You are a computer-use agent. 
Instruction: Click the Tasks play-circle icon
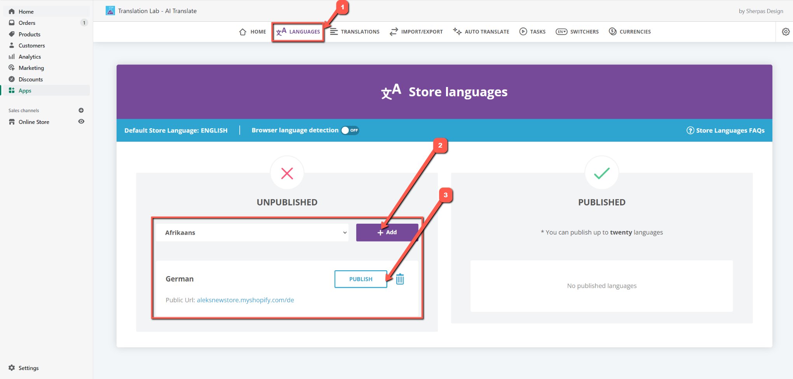click(x=523, y=31)
